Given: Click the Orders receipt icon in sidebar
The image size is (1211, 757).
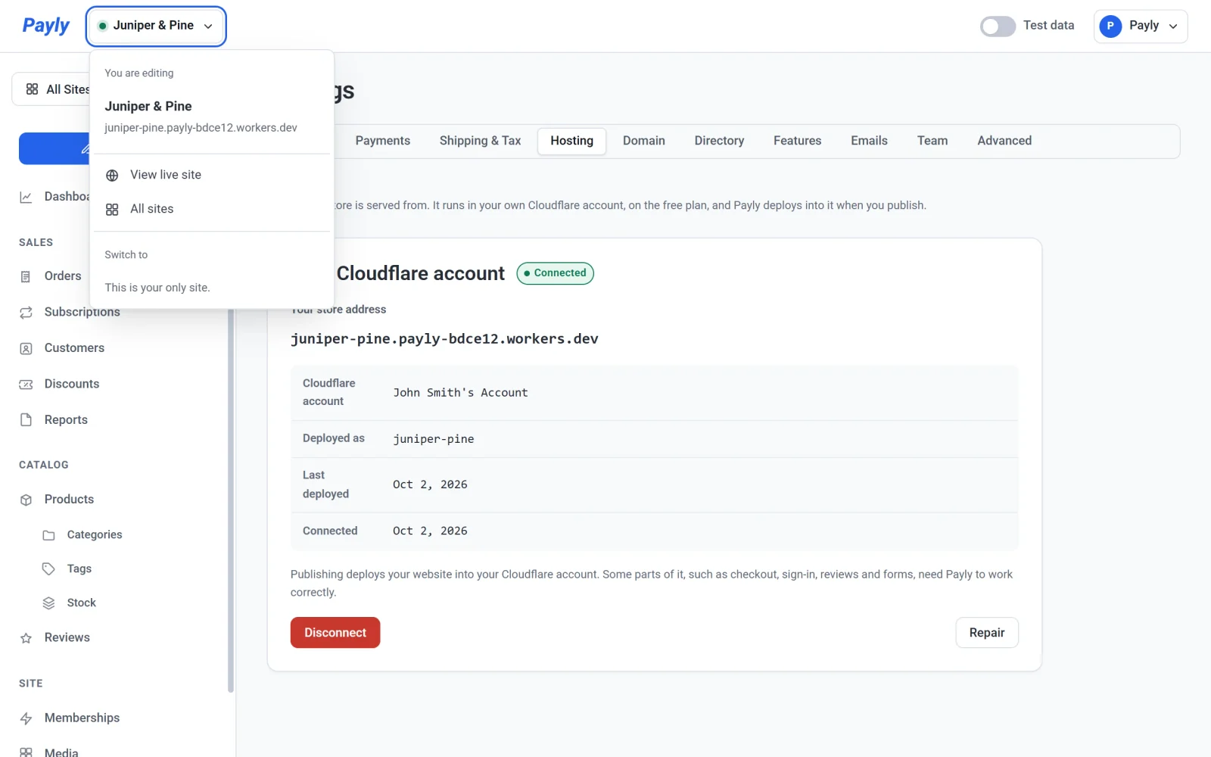Looking at the screenshot, I should [x=26, y=277].
